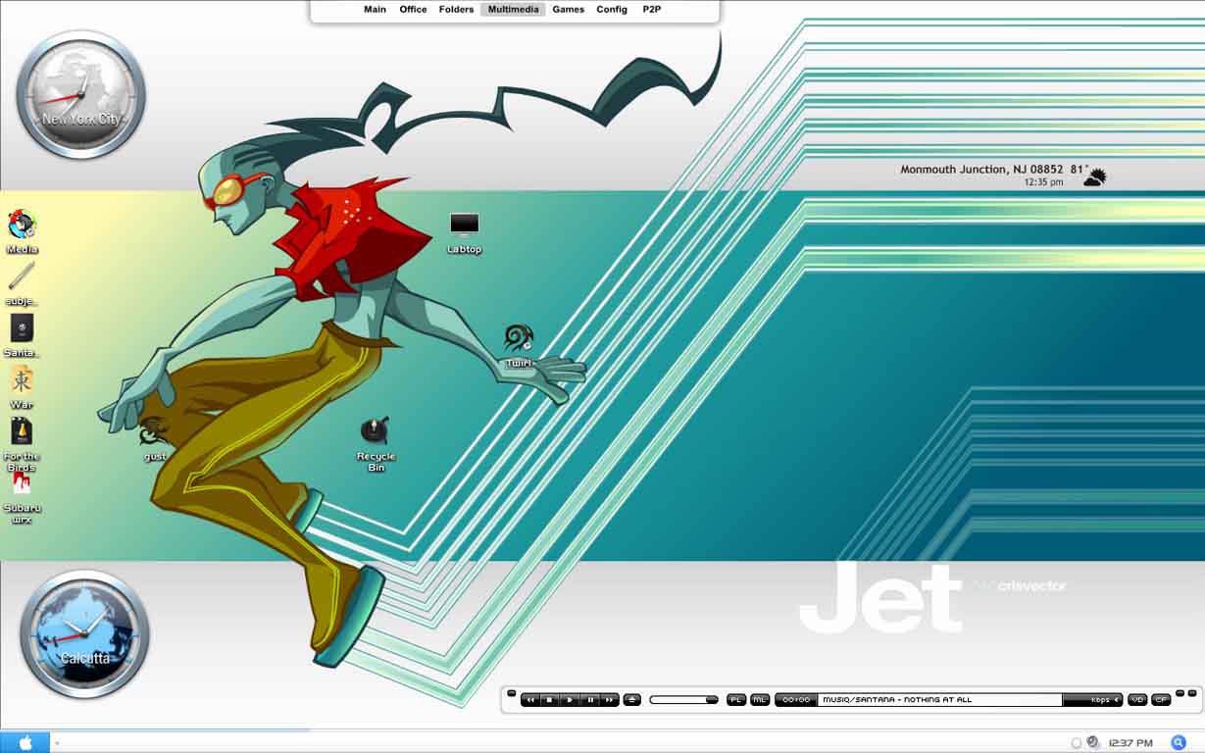Screen dimensions: 1205x753
Task: Stop playback in the music player
Action: click(550, 700)
